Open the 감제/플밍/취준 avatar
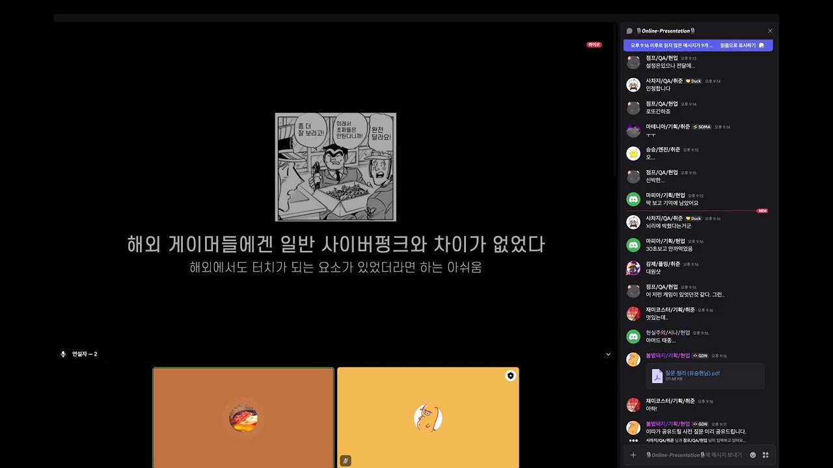Screen dimensions: 833x468 pyautogui.click(x=633, y=268)
